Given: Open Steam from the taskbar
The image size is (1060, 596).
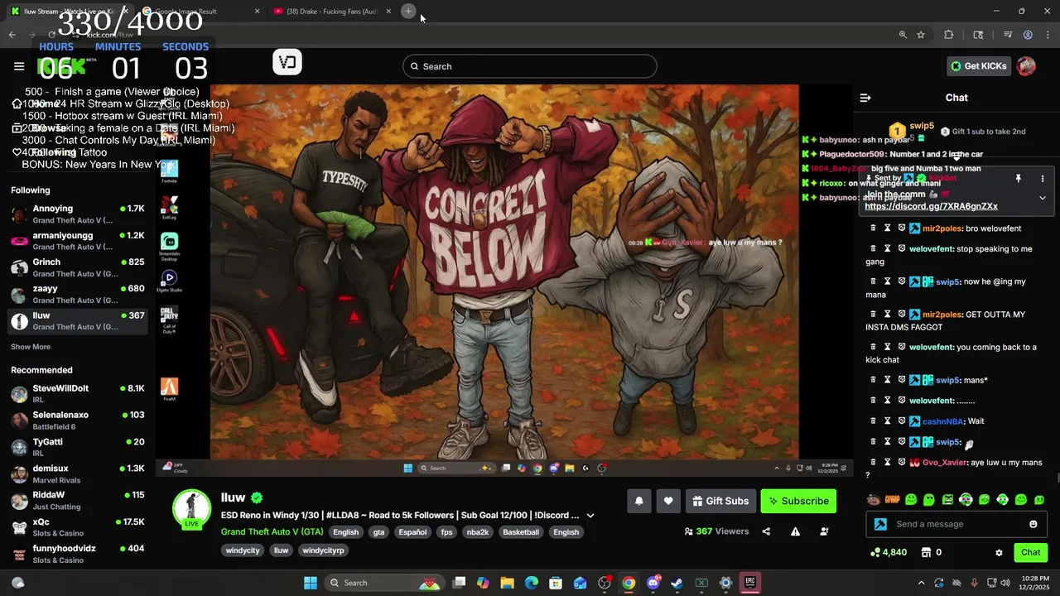Looking at the screenshot, I should (677, 583).
